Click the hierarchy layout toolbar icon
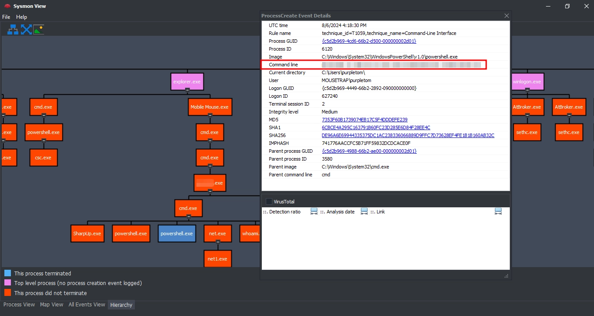This screenshot has height=316, width=594. tap(13, 30)
